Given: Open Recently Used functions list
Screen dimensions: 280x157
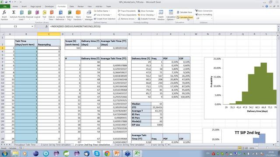Looking at the screenshot, I should coord(21,15).
